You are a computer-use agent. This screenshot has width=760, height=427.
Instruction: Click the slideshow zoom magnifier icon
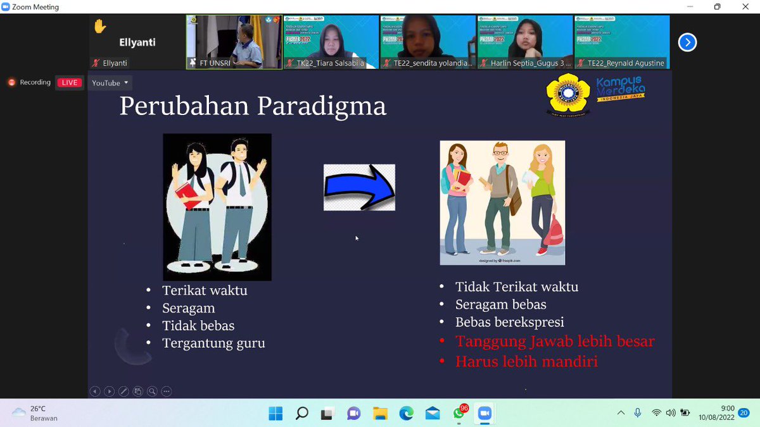pos(152,392)
